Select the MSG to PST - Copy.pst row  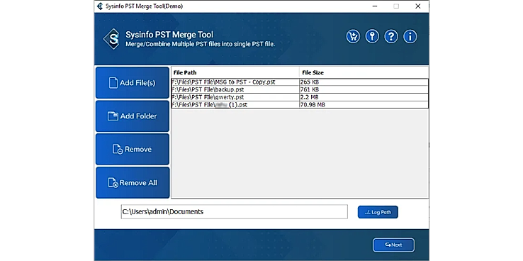tap(300, 82)
